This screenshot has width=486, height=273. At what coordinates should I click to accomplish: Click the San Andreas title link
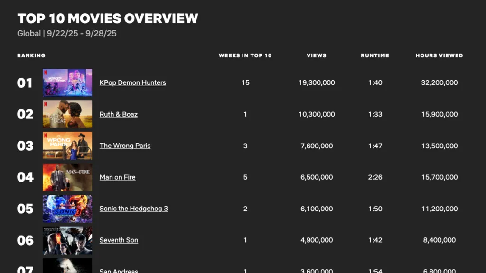pos(119,270)
